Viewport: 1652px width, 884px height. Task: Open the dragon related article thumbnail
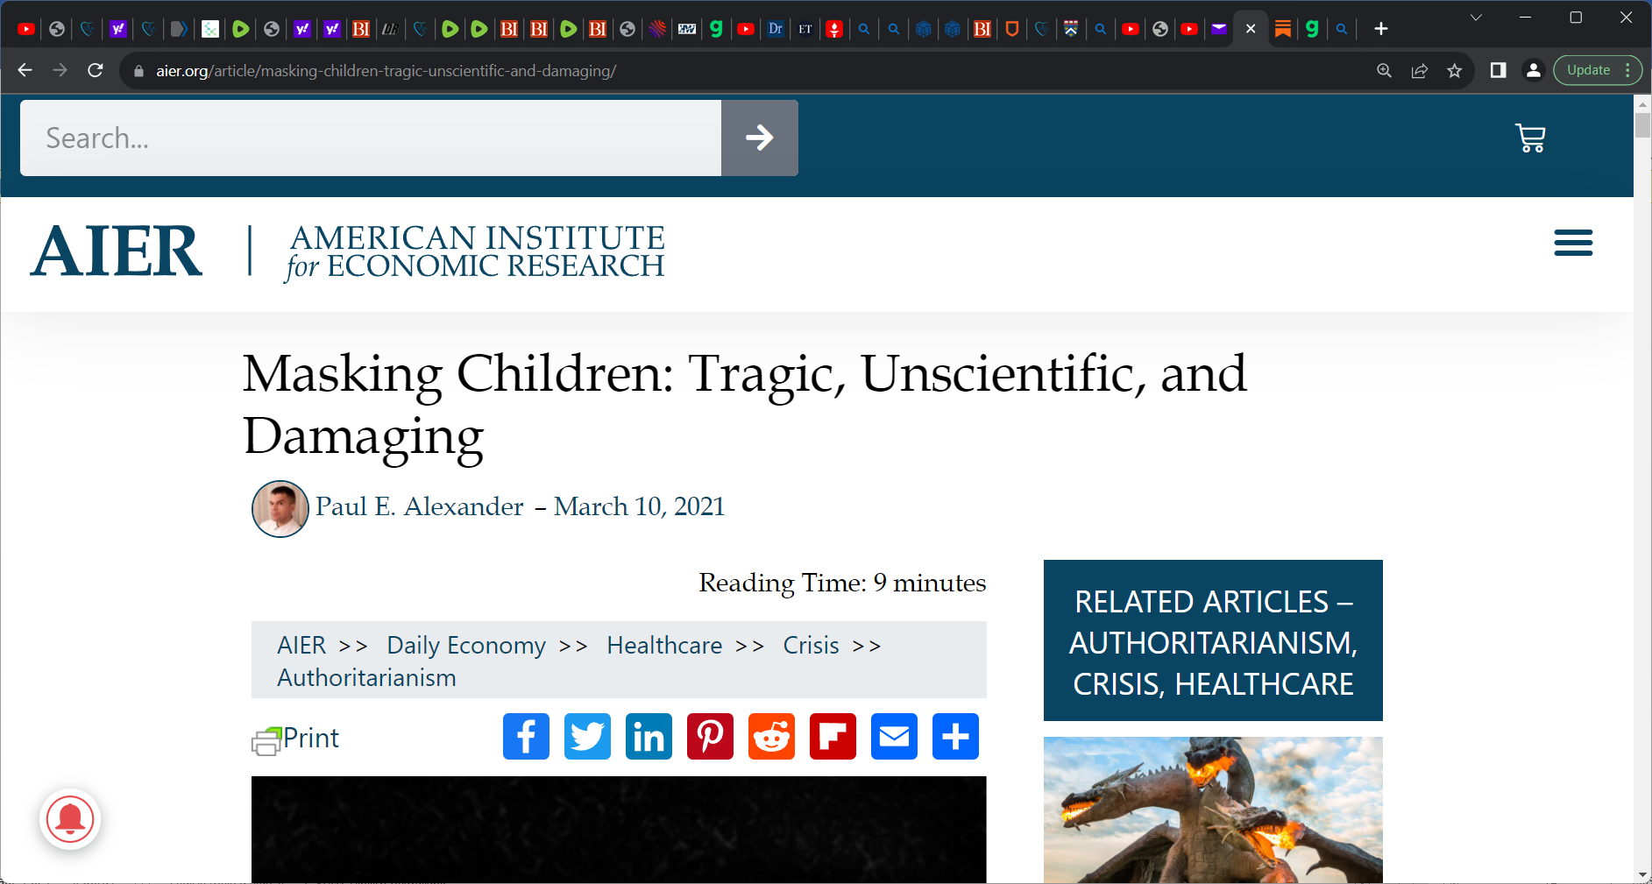1213,810
